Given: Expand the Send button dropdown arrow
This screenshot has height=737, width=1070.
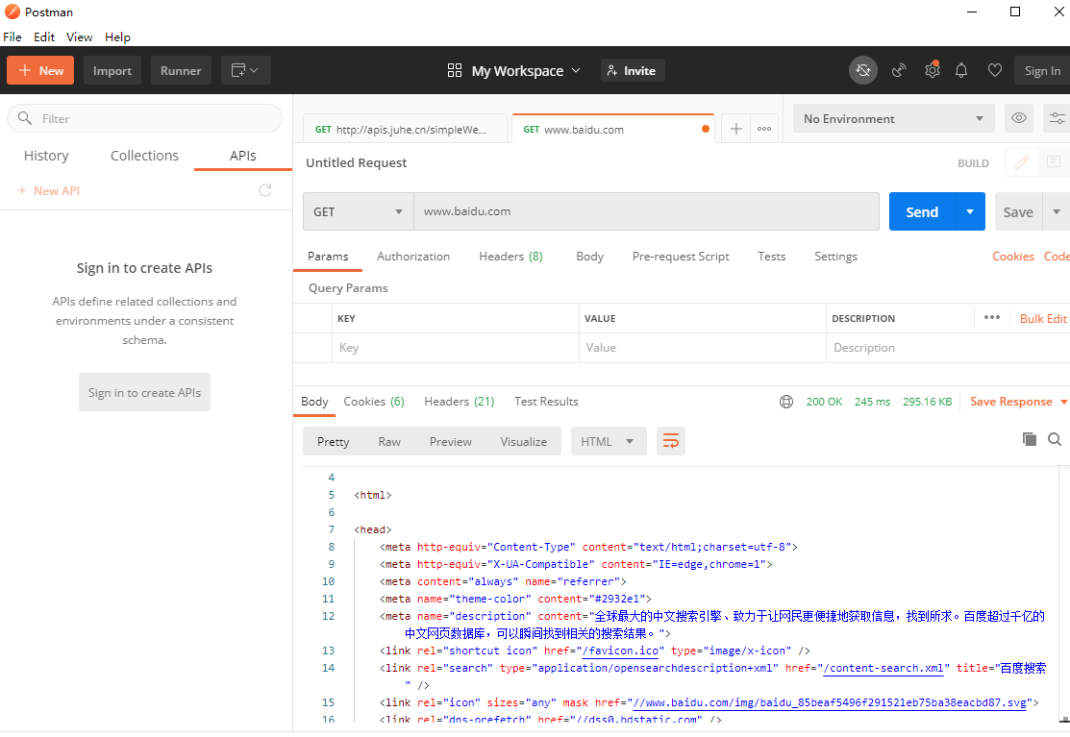Looking at the screenshot, I should (x=970, y=211).
